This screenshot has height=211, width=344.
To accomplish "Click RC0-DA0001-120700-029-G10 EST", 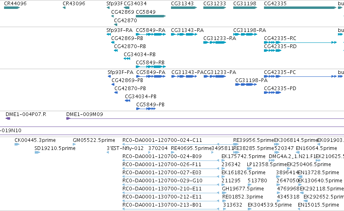I will coord(171,185).
